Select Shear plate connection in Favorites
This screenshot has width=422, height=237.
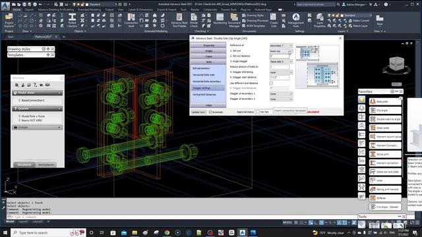[x=385, y=128]
